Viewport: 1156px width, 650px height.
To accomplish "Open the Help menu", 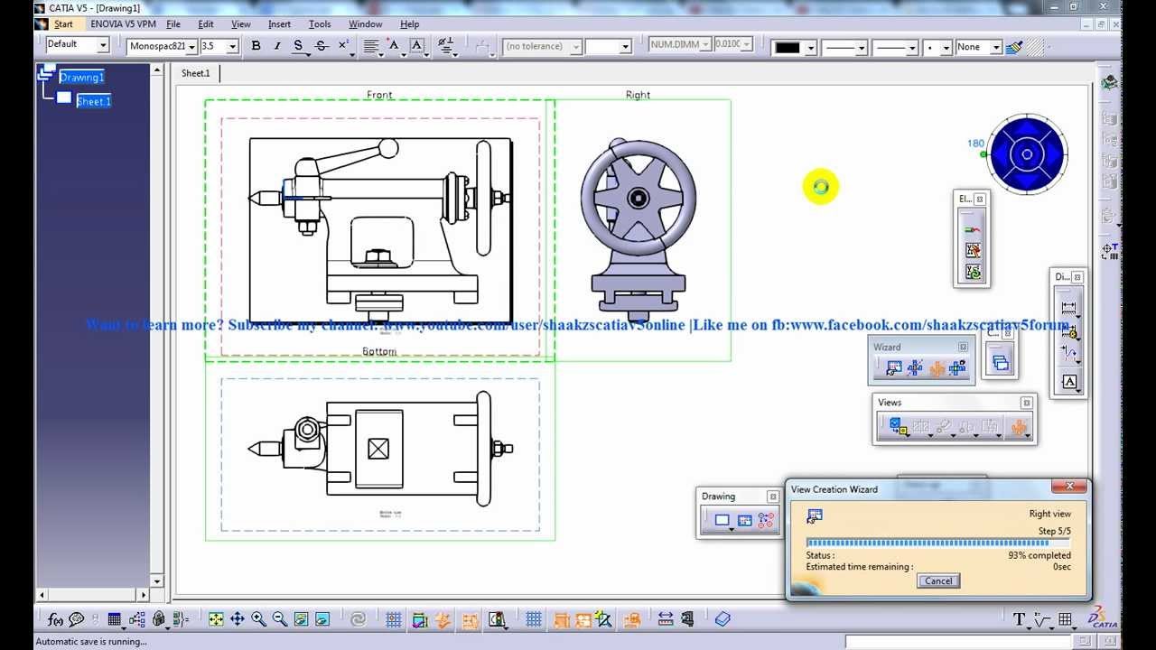I will 409,24.
